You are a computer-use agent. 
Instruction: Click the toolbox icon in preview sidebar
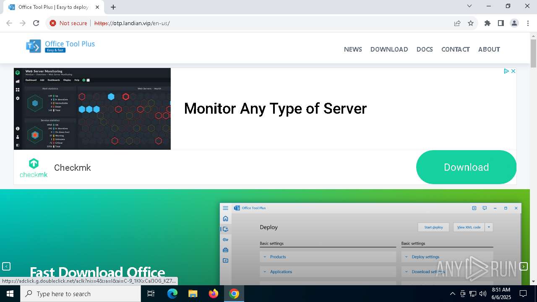pos(225,250)
